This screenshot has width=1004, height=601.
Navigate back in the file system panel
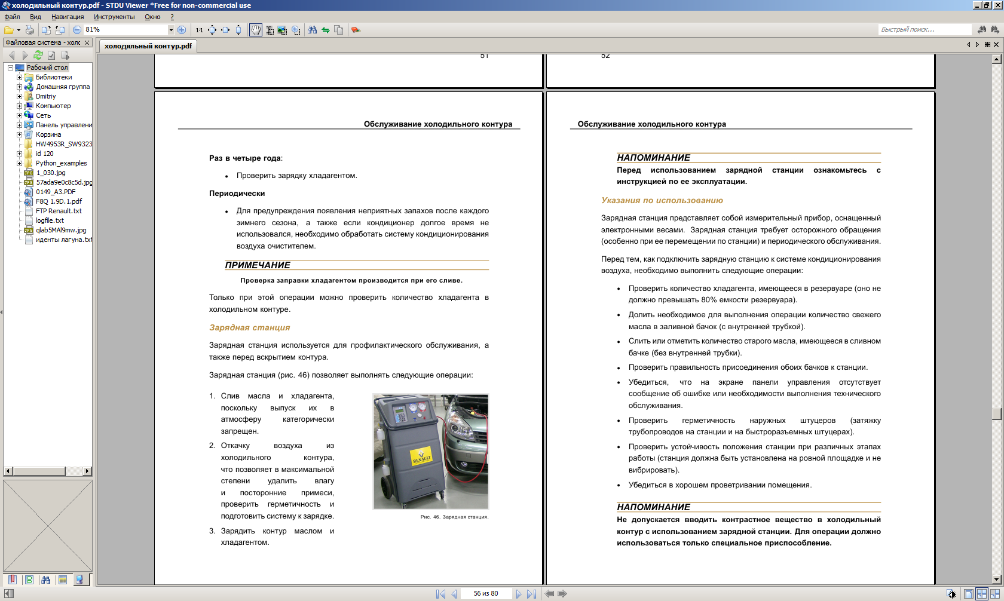pyautogui.click(x=11, y=55)
